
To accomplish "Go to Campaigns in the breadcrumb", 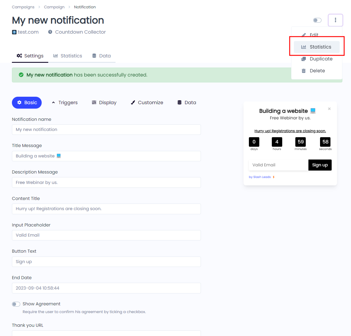I will [23, 7].
